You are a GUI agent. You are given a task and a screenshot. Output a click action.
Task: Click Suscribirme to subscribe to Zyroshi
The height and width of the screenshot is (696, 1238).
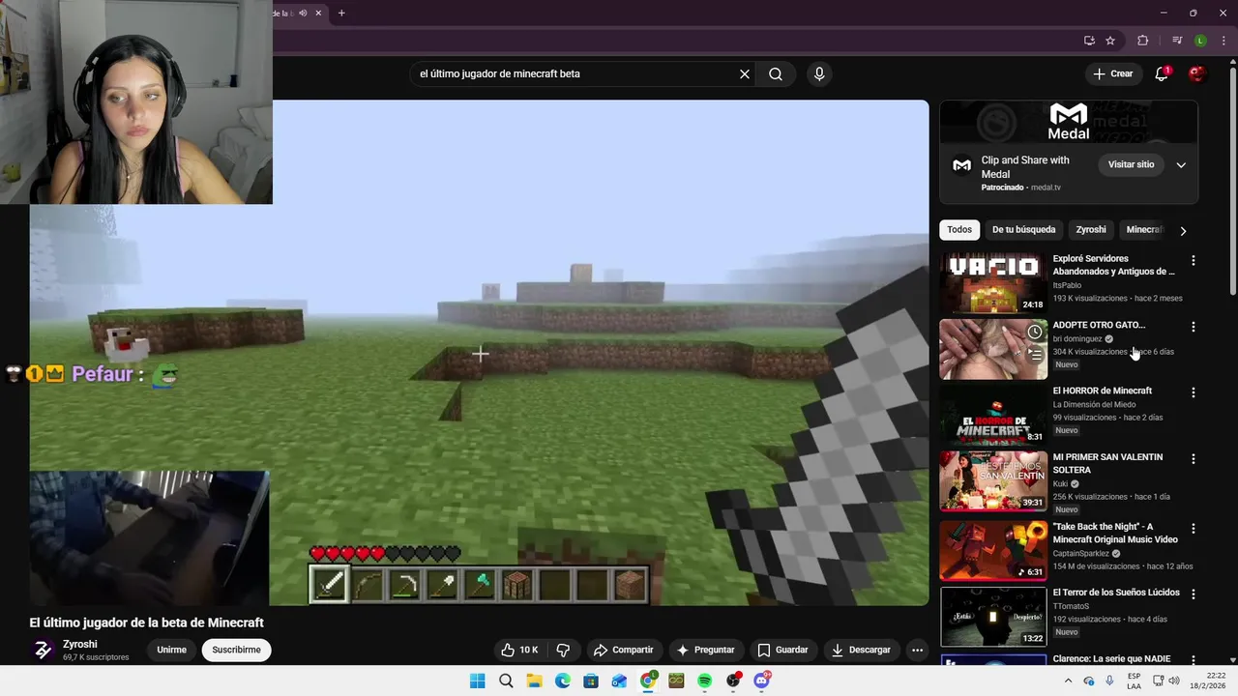coord(237,650)
